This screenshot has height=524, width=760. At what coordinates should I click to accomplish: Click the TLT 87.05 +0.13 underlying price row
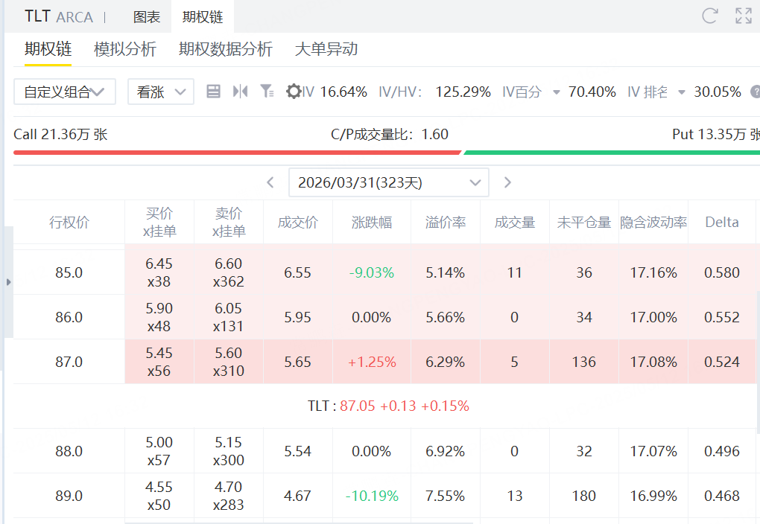pyautogui.click(x=388, y=406)
